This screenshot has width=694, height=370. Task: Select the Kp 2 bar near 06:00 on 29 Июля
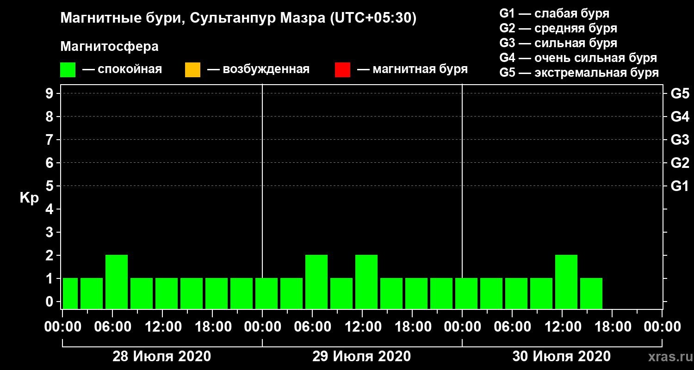click(x=316, y=282)
